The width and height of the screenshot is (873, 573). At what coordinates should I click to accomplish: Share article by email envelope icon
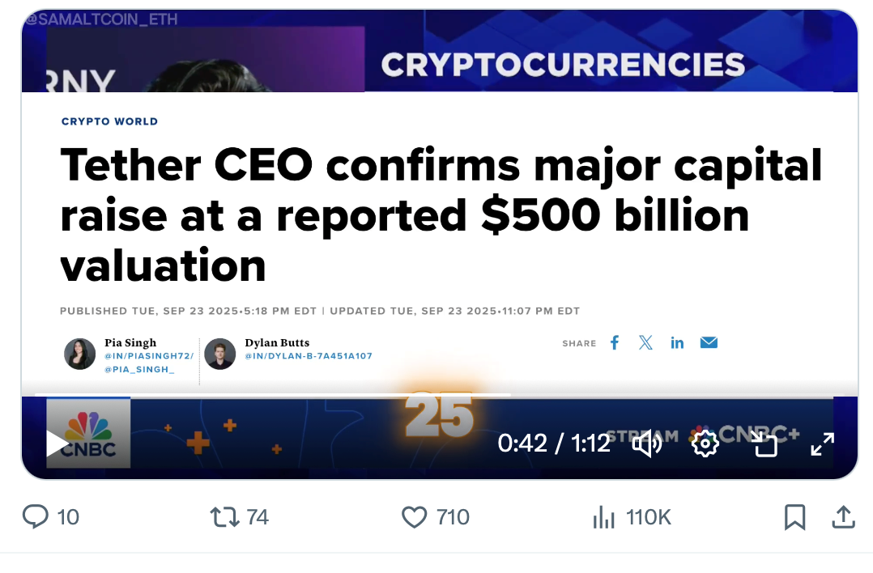coord(709,342)
